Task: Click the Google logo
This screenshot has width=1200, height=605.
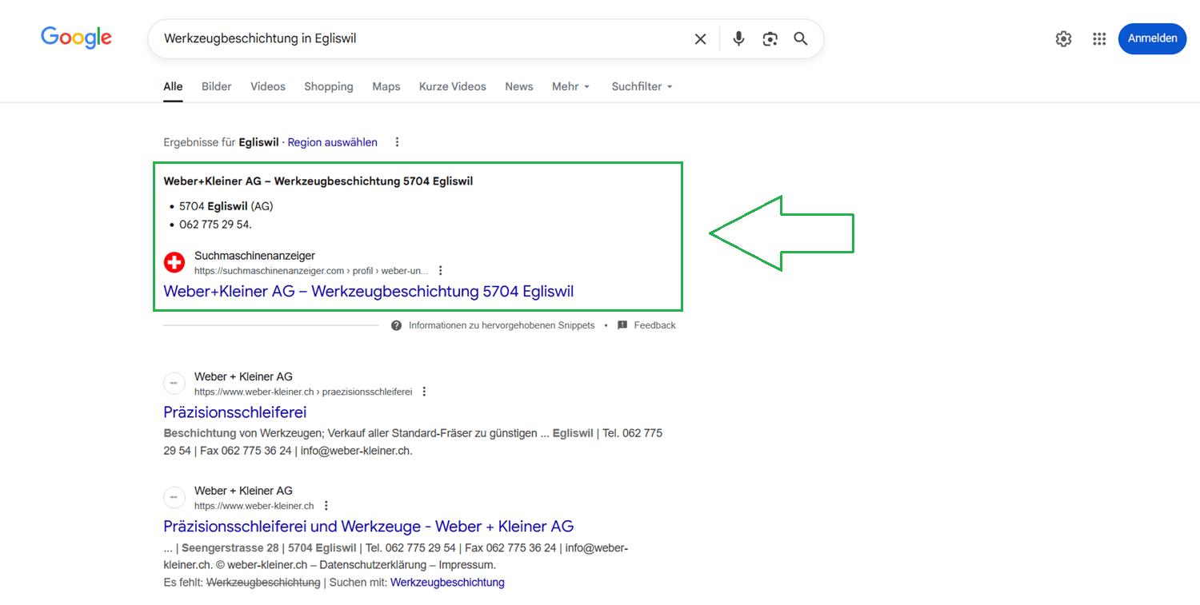Action: (76, 38)
